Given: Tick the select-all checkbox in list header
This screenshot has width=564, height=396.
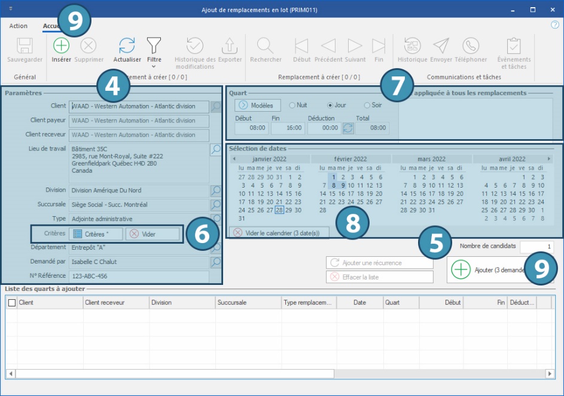Looking at the screenshot, I should 12,303.
